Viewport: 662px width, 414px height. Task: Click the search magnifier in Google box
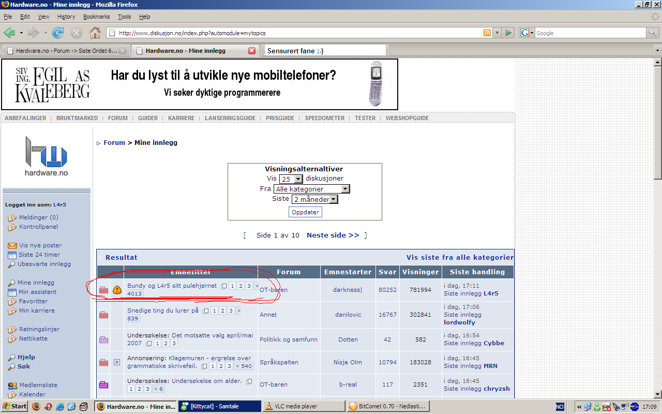pos(653,33)
